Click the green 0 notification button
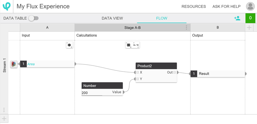The width and height of the screenshot is (257, 124). [250, 18]
